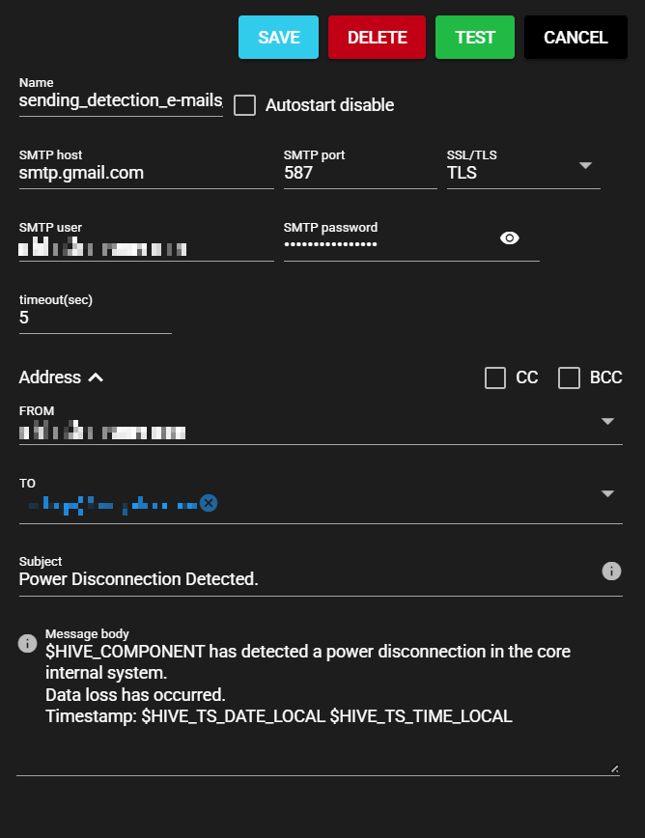Run the TEST button

(x=475, y=38)
